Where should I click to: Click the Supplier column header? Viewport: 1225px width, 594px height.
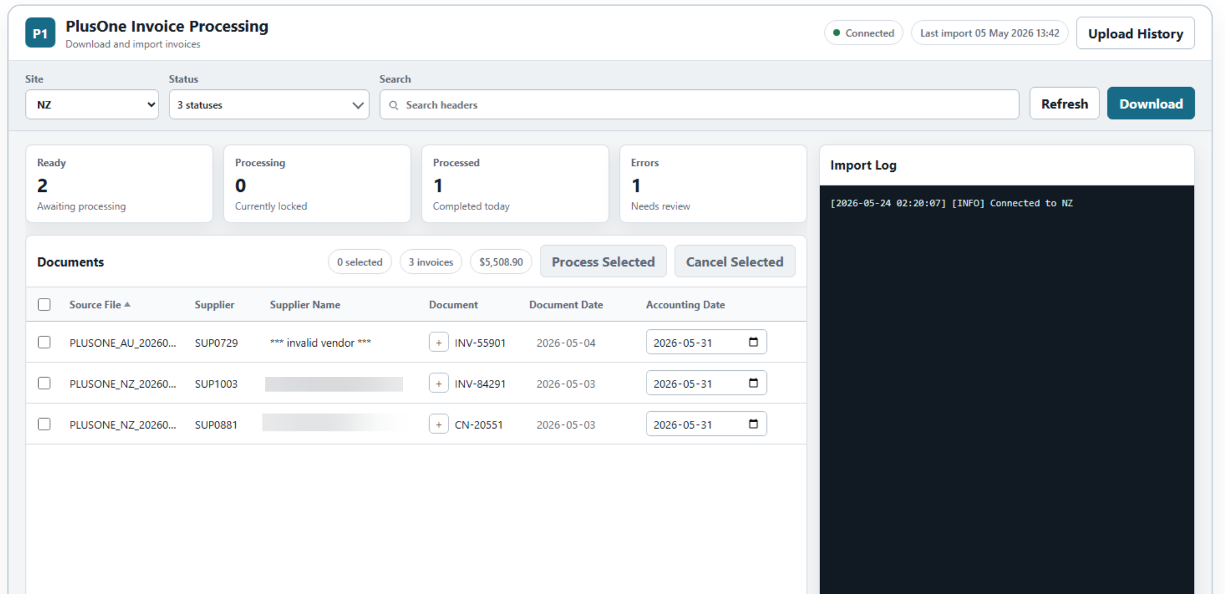click(x=215, y=304)
